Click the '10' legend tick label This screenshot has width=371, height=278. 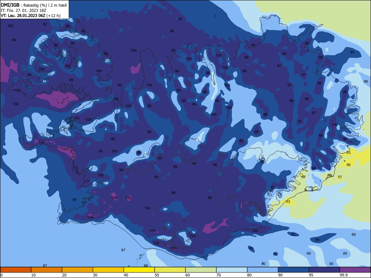33,275
